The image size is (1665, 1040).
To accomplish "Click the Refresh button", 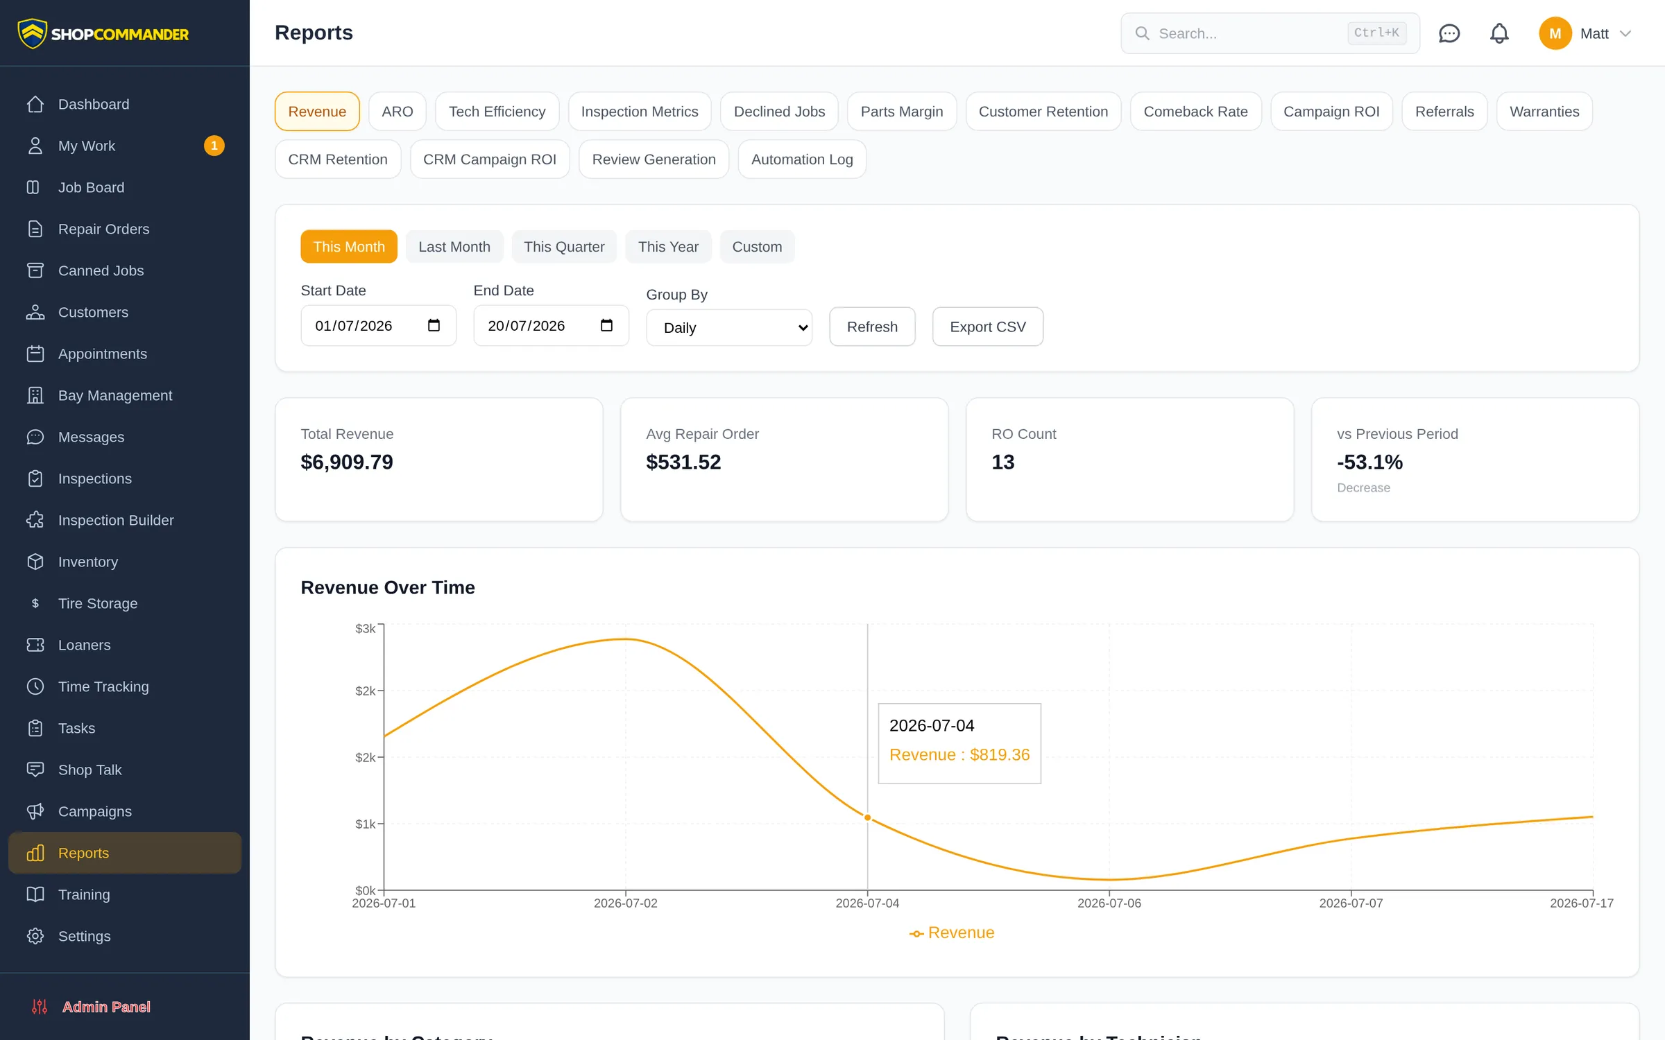I will 872,327.
